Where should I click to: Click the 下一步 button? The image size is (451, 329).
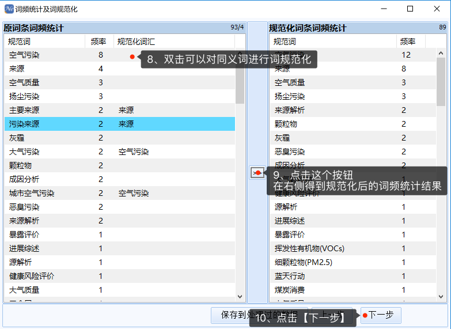click(x=381, y=315)
